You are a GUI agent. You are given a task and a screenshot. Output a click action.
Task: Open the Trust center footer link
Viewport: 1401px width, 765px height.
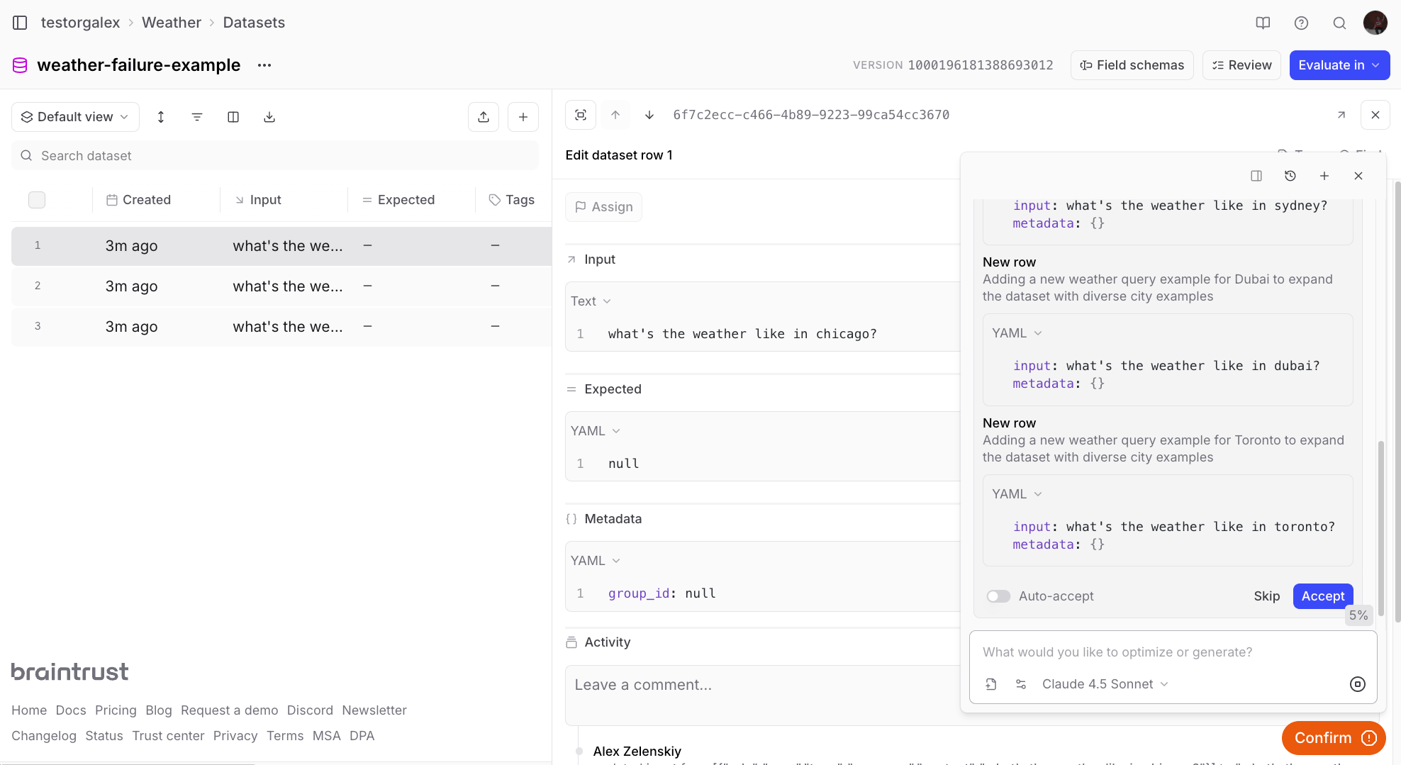[168, 736]
